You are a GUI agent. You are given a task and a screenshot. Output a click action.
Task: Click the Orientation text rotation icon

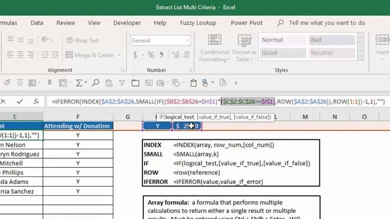click(x=45, y=40)
